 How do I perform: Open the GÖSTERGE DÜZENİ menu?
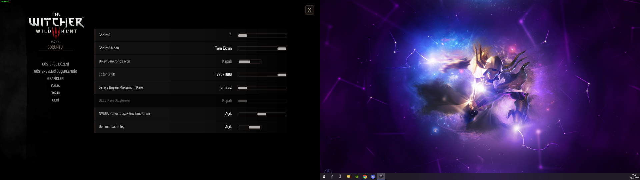click(x=55, y=64)
